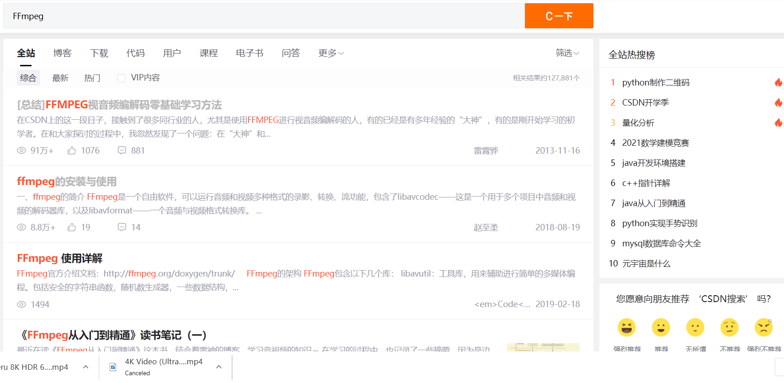784x383 pixels.
Task: Click the views eye icon next to 1494
Action: [21, 304]
